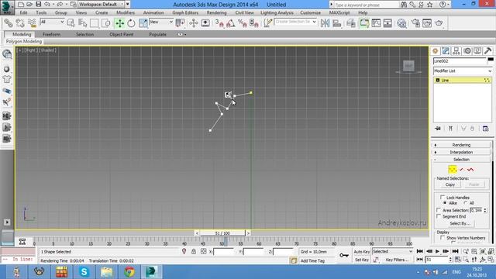Open the Key Filters... button
The height and width of the screenshot is (279, 496).
[x=397, y=260]
